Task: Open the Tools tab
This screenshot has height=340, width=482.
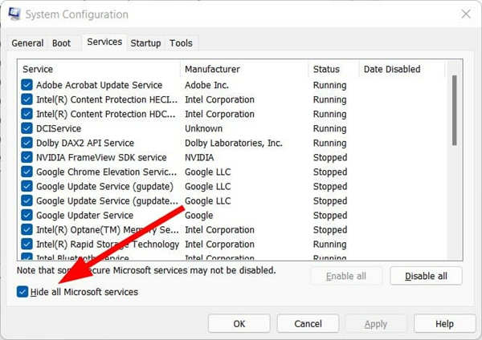Action: (181, 42)
